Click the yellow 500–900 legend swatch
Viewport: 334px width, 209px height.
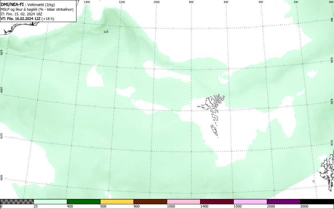[117, 202]
